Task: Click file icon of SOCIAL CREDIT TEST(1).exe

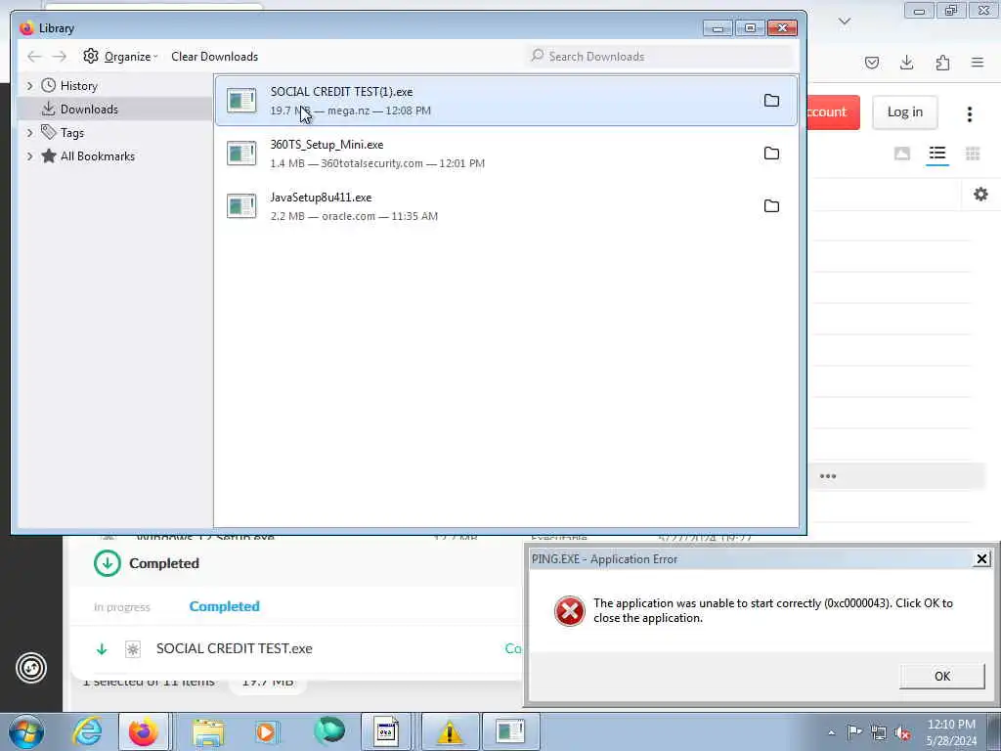Action: pyautogui.click(x=242, y=101)
